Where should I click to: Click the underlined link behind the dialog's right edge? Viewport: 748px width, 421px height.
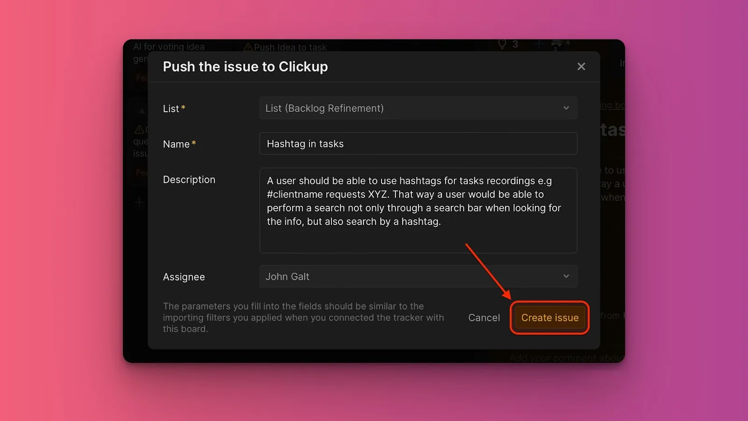coord(612,106)
